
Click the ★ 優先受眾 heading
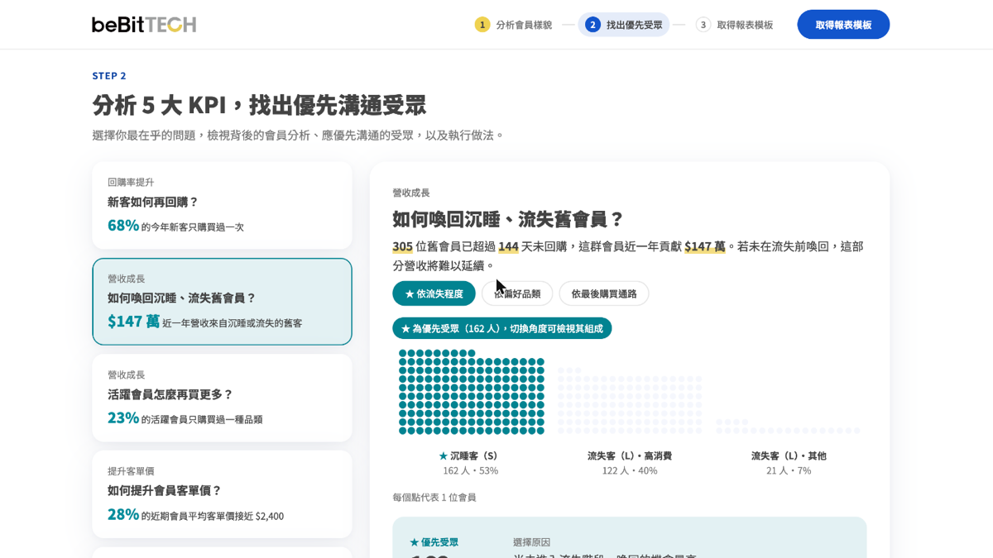[434, 542]
